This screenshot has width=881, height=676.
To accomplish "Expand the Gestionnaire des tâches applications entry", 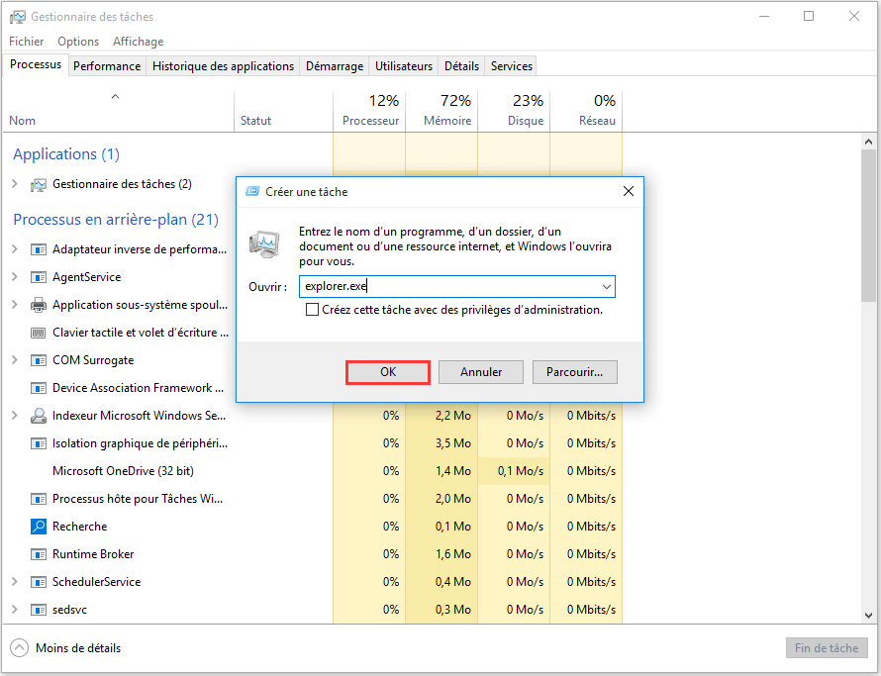I will tap(17, 184).
